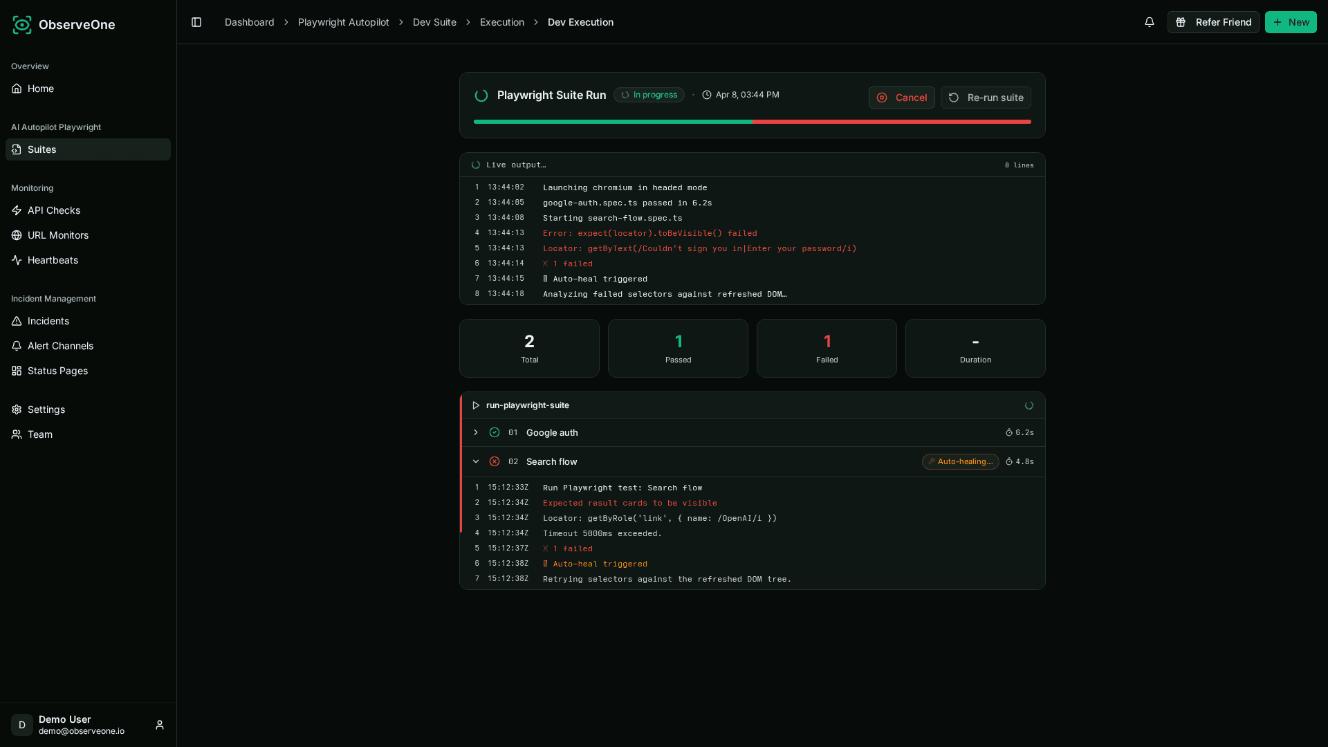Image resolution: width=1328 pixels, height=747 pixels.
Task: Click the clock icon beside Apr 8 timestamp
Action: tap(707, 95)
